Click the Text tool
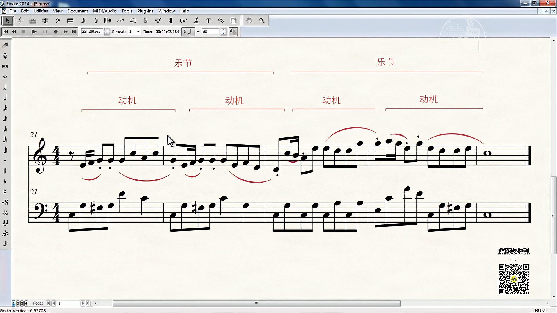Viewport: 557px width, 313px height. click(x=208, y=21)
